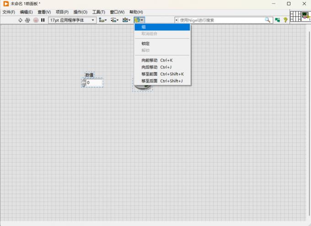
Task: Click the Reorder toolbar icon
Action: pos(139,20)
